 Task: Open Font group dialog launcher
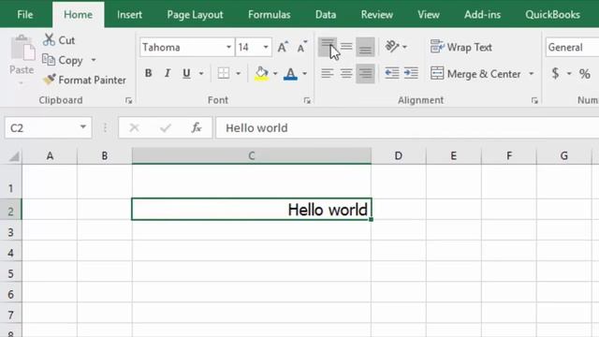(307, 100)
